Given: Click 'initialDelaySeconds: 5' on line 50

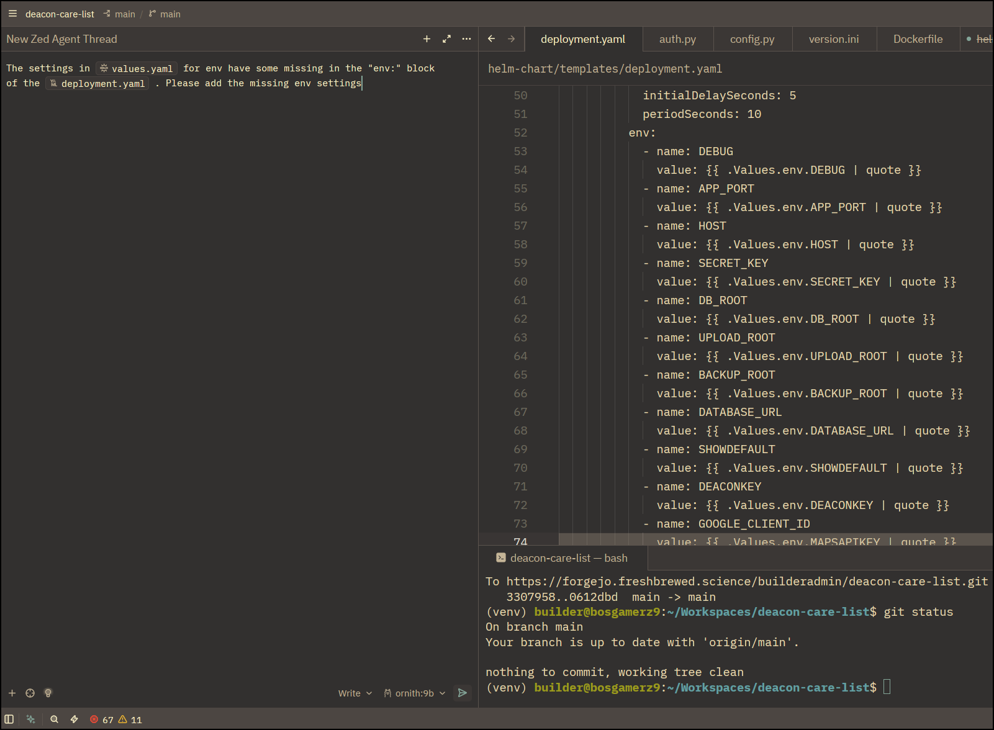Looking at the screenshot, I should click(719, 96).
